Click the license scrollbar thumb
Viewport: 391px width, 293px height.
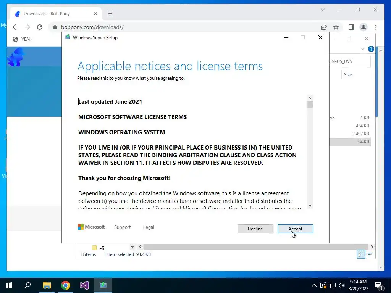pos(310,105)
